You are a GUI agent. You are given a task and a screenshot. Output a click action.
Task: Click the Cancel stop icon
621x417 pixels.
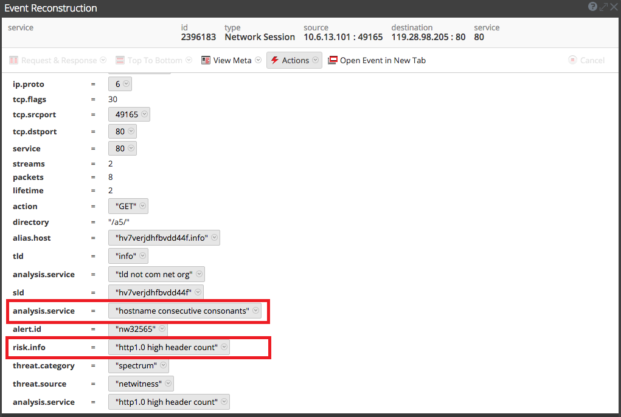click(x=572, y=60)
